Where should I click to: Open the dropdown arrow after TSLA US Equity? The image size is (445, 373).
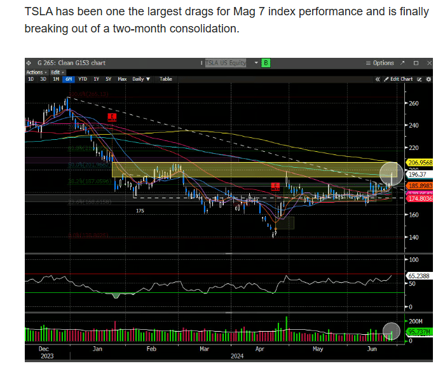(x=256, y=63)
